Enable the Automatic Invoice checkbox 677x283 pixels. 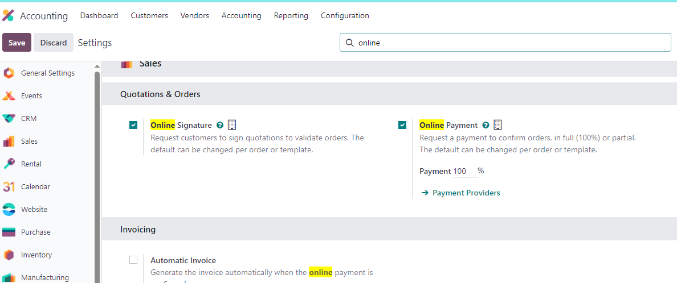coord(133,260)
